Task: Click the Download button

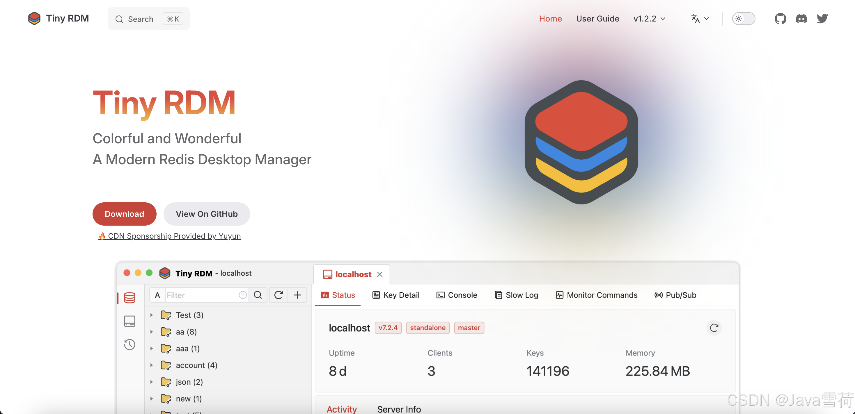Action: pos(124,214)
